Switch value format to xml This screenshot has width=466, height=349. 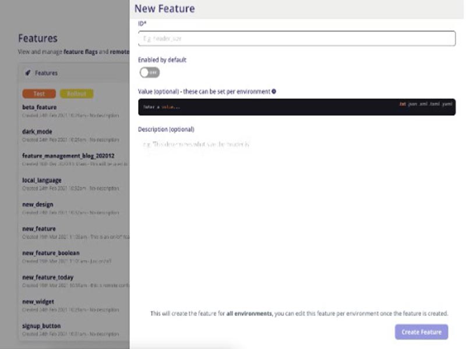[x=423, y=104]
